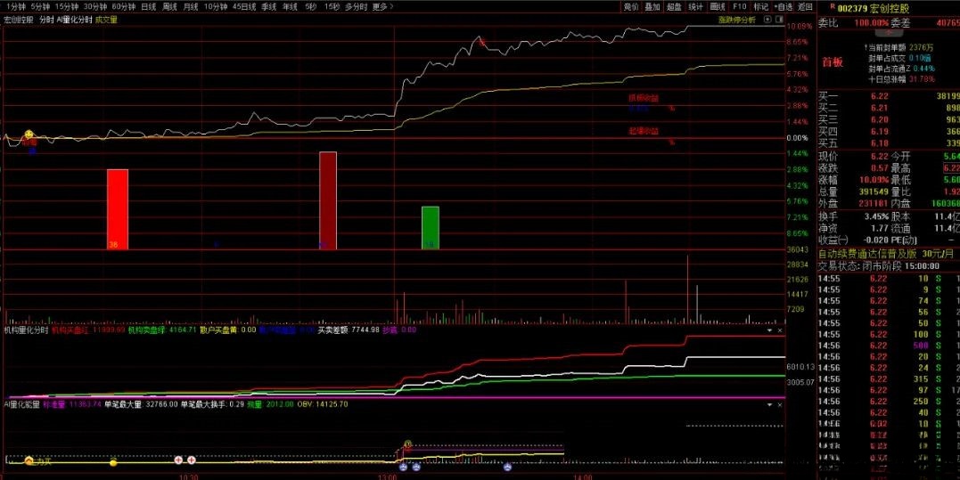Open the 机构量化分时 panel dropdown arrow

[x=769, y=329]
